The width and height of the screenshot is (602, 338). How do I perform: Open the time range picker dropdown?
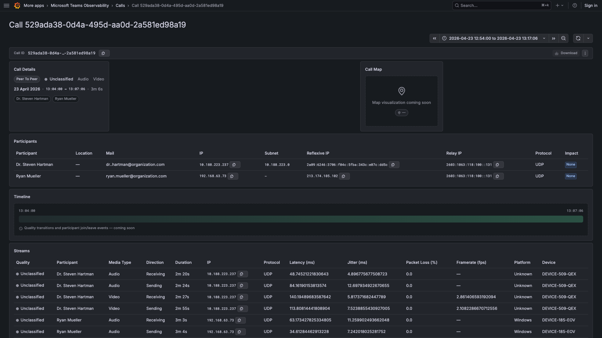pyautogui.click(x=494, y=38)
